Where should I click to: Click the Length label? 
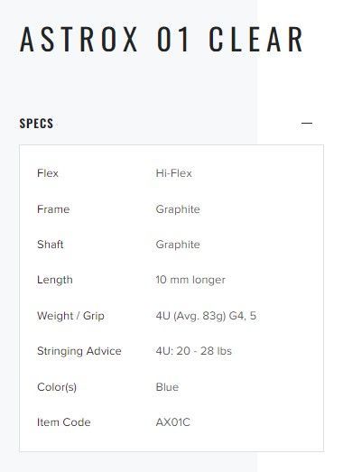click(55, 280)
